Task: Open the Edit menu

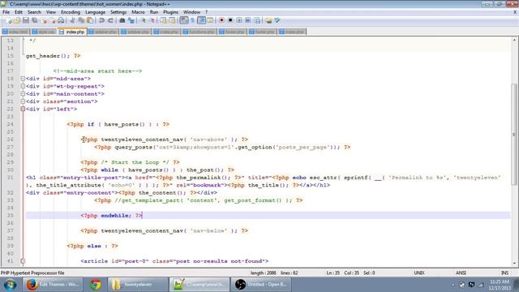Action: (x=19, y=12)
